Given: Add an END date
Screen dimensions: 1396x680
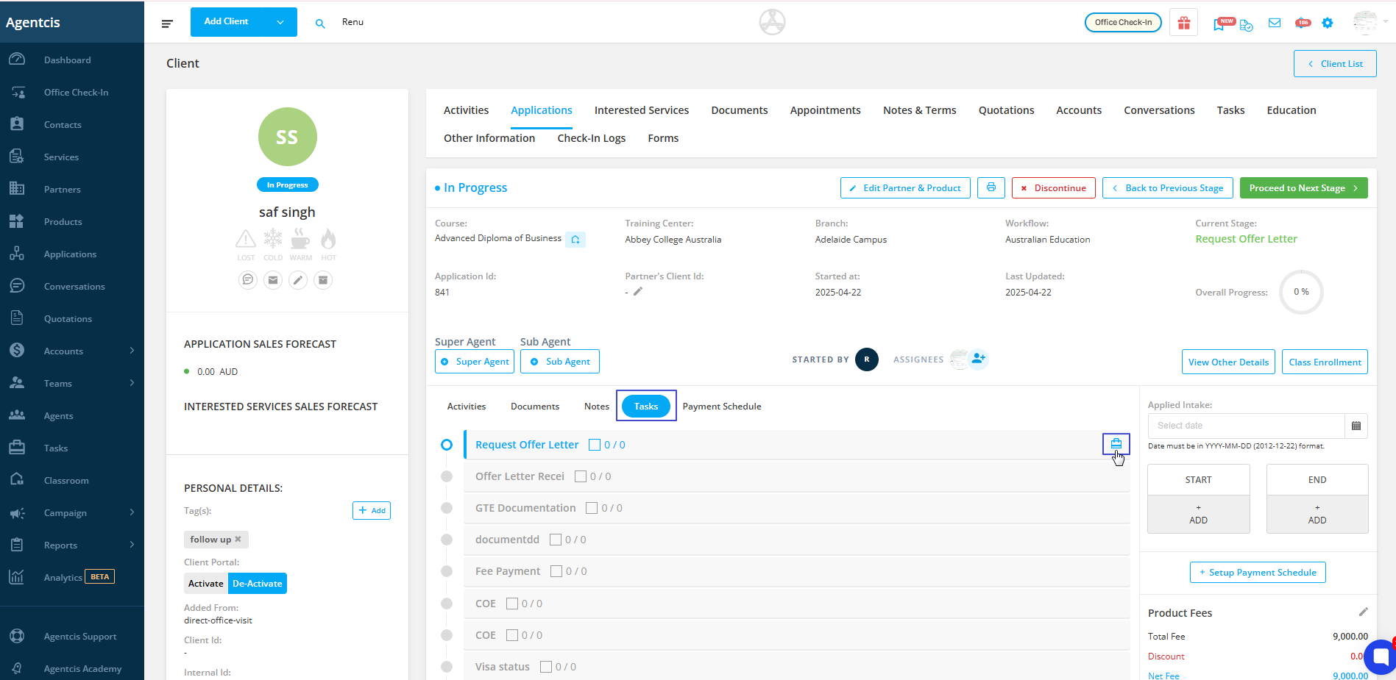Looking at the screenshot, I should (1317, 514).
